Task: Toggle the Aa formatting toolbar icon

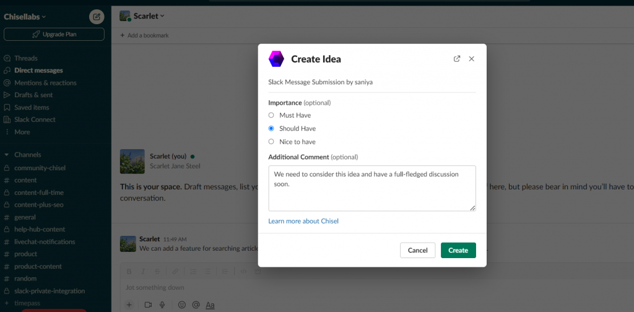Action: pyautogui.click(x=210, y=305)
